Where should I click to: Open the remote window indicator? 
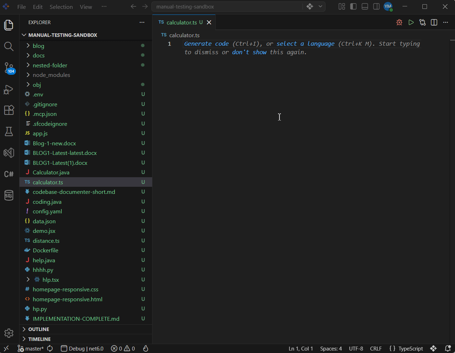(6, 348)
